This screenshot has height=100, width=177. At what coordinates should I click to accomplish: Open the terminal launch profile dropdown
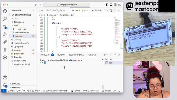(x=107, y=55)
